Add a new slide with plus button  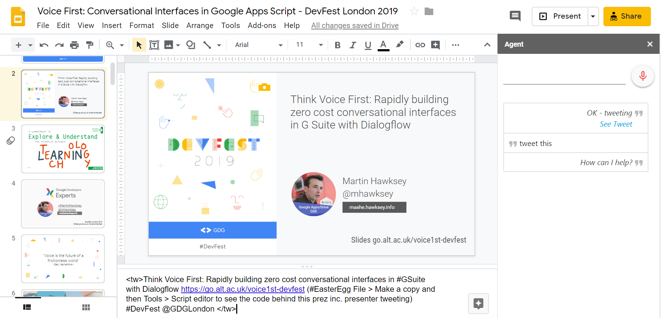tap(19, 45)
